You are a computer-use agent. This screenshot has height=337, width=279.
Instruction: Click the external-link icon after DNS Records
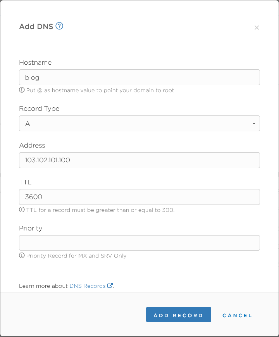point(110,285)
